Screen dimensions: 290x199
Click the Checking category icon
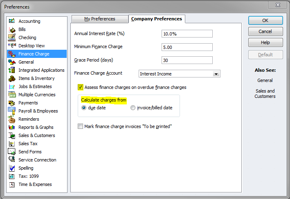12,38
